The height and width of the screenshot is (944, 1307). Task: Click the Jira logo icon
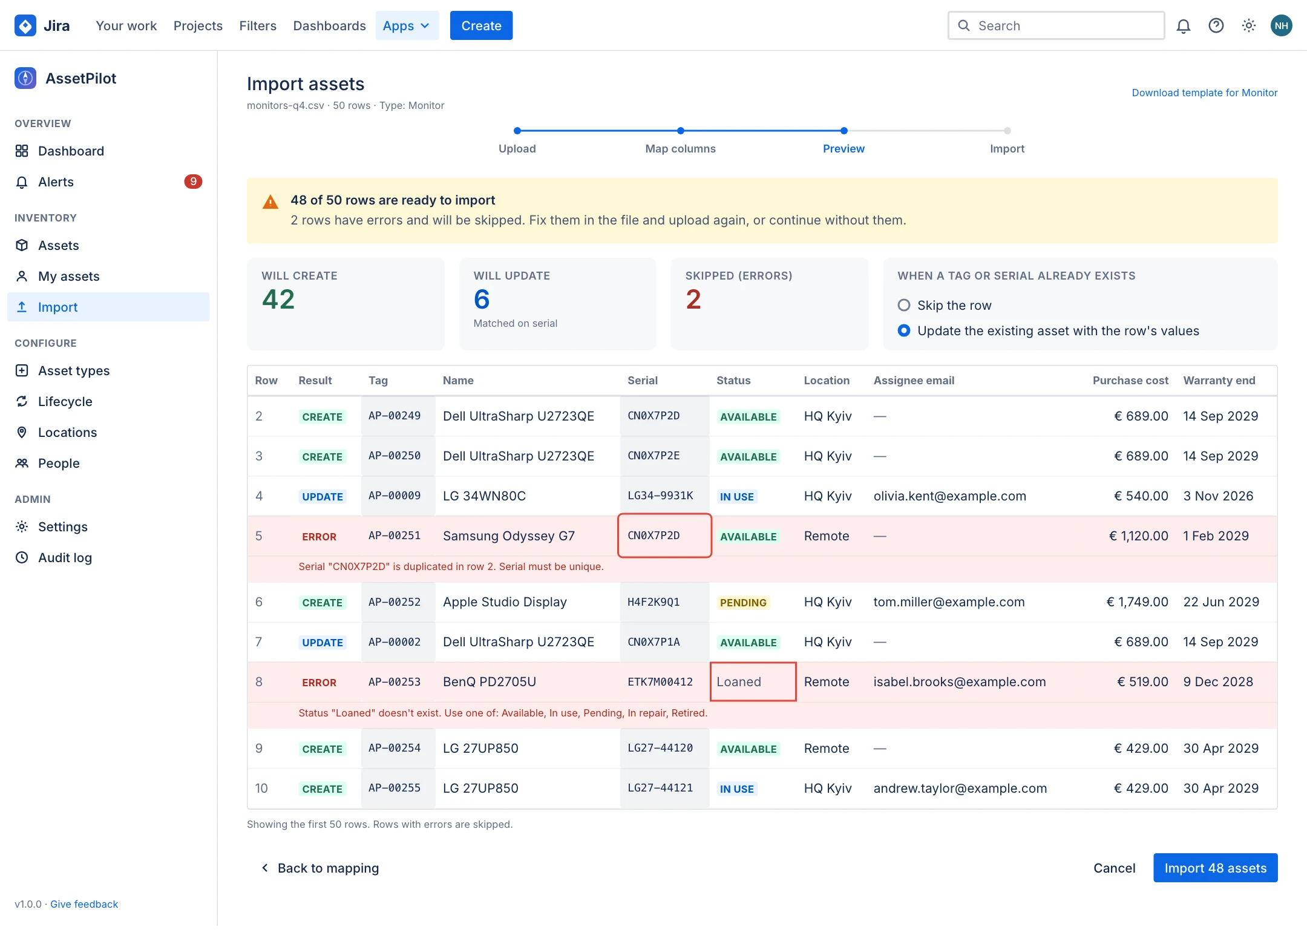[25, 25]
